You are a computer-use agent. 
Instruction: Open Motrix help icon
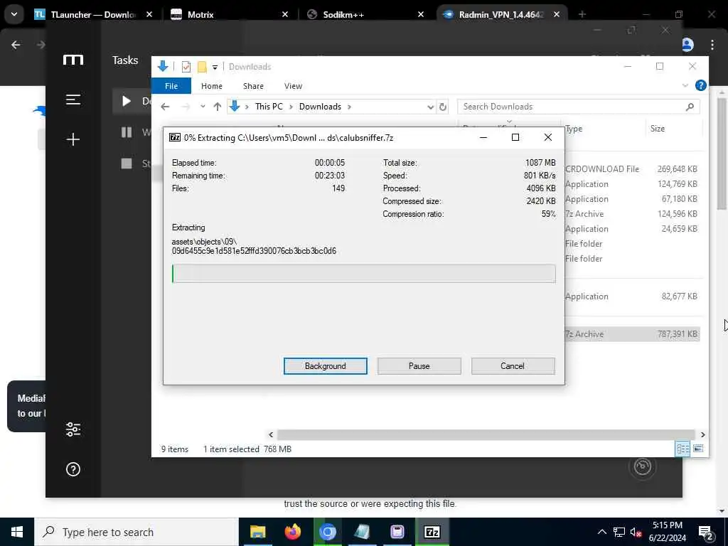coord(73,469)
